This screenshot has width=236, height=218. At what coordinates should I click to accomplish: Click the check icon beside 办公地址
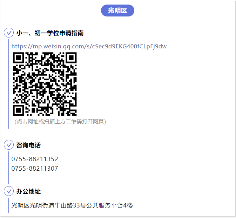tap(9, 191)
